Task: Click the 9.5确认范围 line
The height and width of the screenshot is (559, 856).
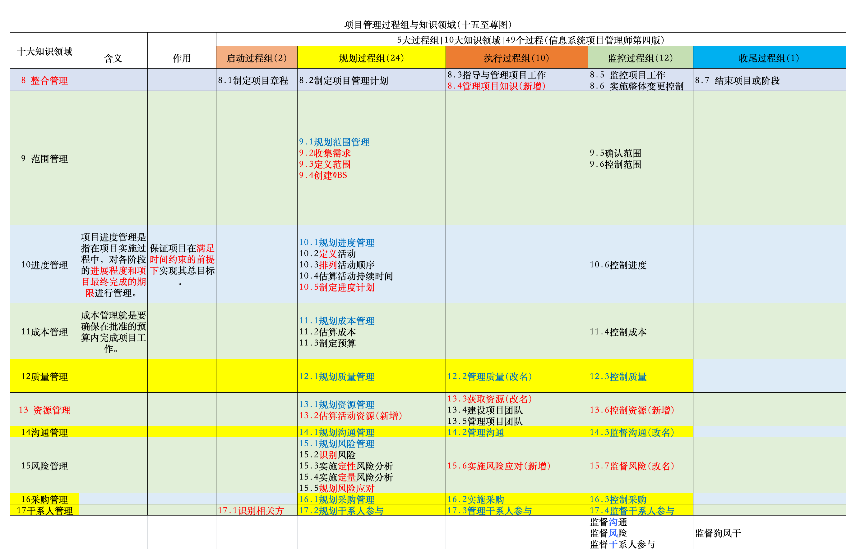Action: (615, 153)
